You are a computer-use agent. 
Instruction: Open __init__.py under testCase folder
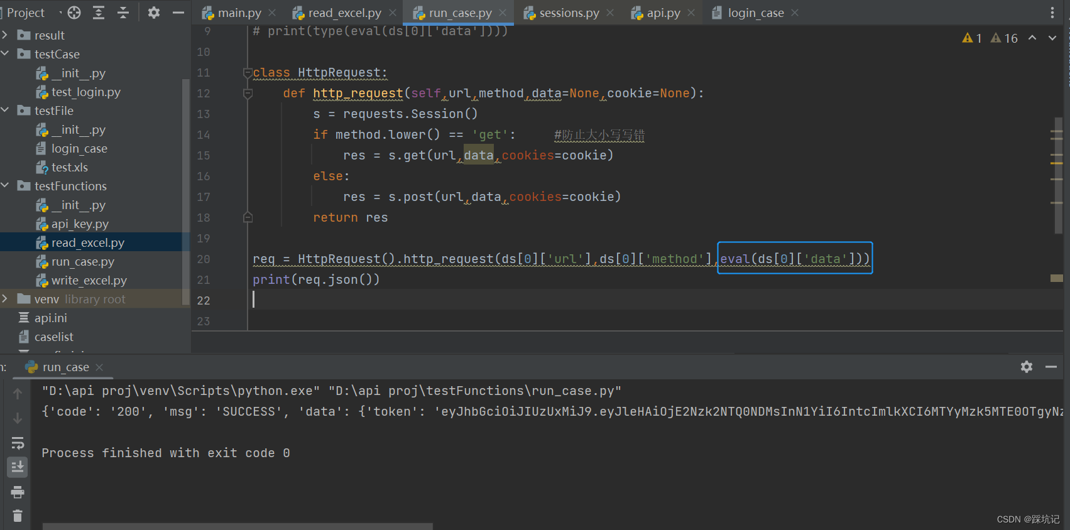pos(79,73)
